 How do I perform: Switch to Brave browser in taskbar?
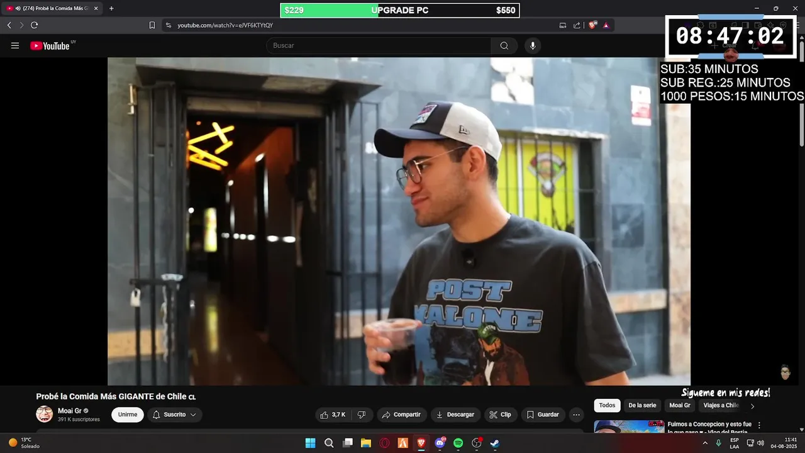point(421,443)
